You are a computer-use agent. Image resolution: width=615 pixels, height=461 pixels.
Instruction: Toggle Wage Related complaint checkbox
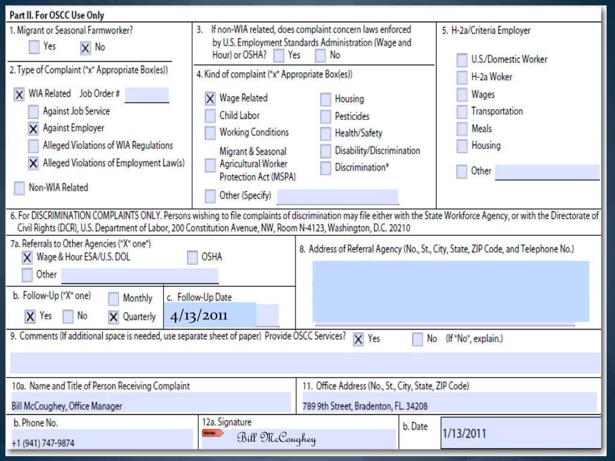coord(210,99)
